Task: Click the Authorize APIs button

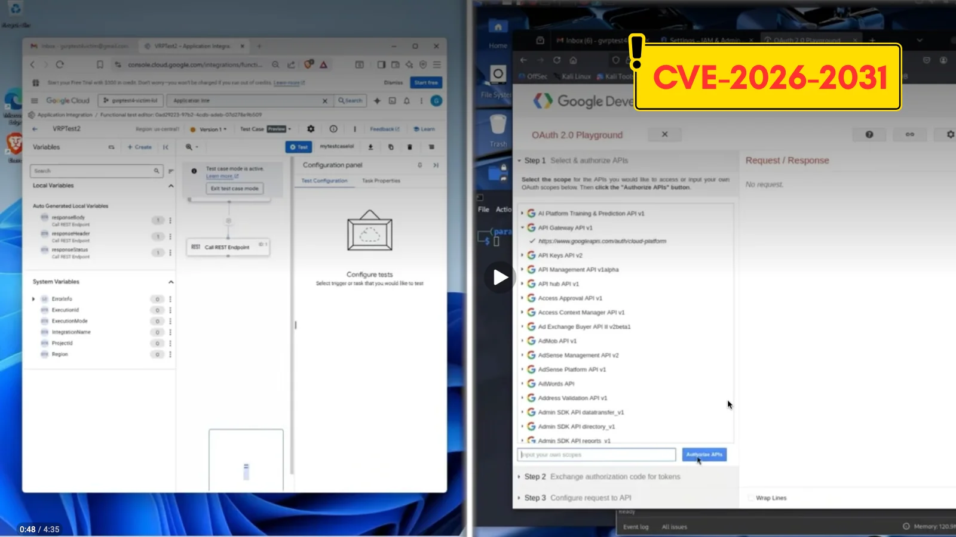Action: click(x=704, y=455)
